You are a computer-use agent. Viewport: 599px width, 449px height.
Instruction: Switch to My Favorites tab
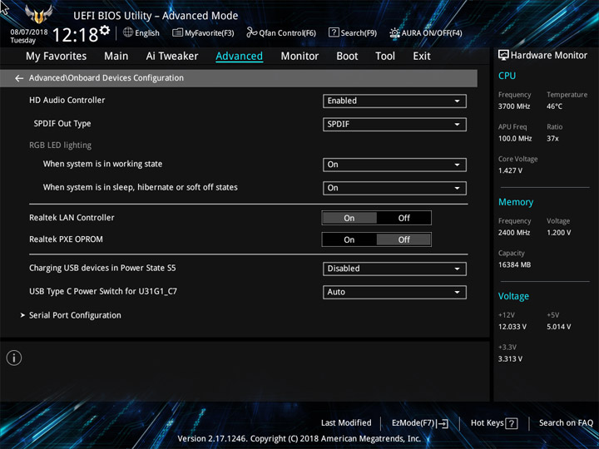[x=57, y=57]
